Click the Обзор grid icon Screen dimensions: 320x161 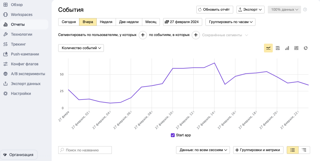pyautogui.click(x=5, y=5)
